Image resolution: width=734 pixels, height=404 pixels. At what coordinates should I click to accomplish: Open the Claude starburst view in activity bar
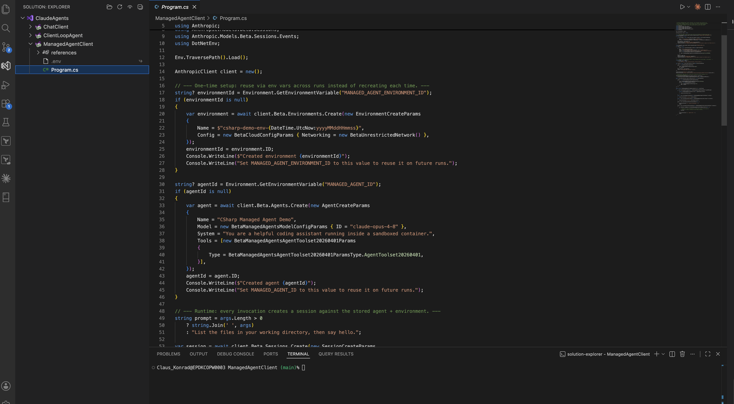click(6, 179)
